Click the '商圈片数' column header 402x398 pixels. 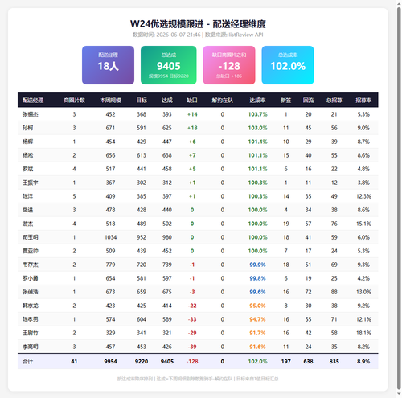(x=74, y=101)
